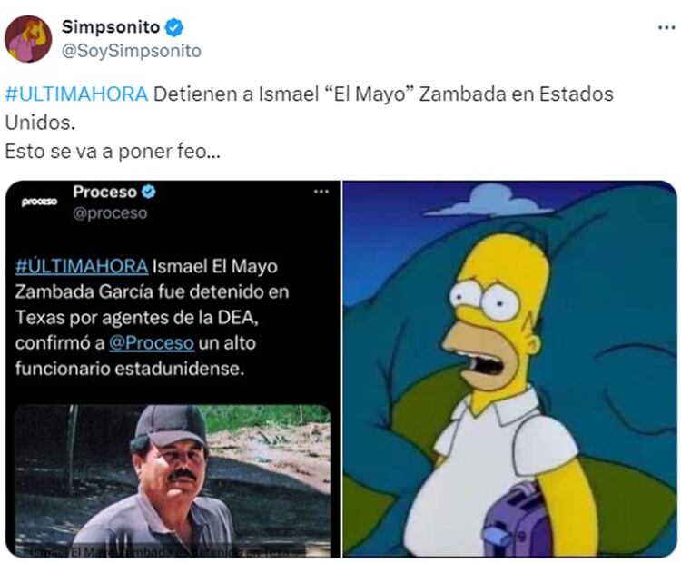Open the tweet's three-dot more menu

[x=666, y=28]
